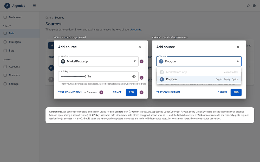Click annotation marker number 3
Viewport: 260px width, 162px height.
click(x=101, y=92)
